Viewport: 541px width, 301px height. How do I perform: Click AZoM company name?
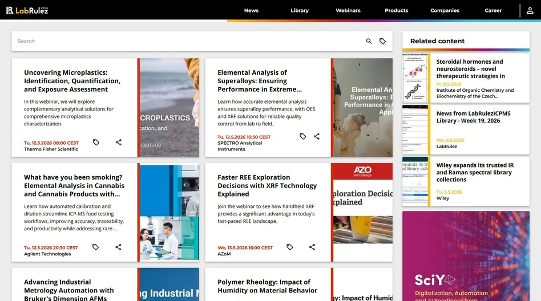click(x=224, y=254)
